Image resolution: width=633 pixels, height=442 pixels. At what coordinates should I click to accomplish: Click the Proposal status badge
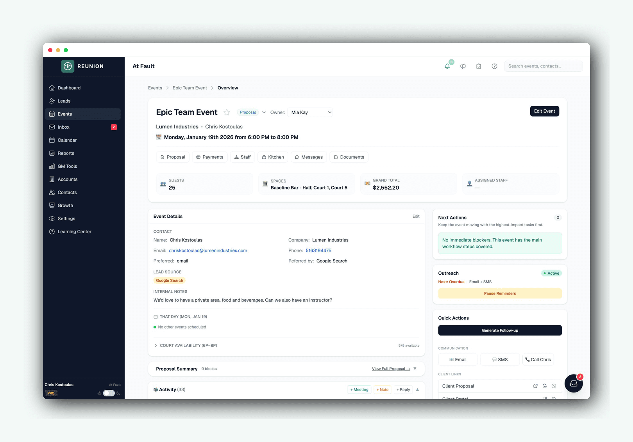(248, 112)
